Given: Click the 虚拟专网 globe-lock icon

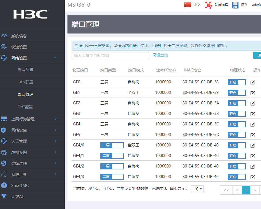Looking at the screenshot, I should point(4,152).
